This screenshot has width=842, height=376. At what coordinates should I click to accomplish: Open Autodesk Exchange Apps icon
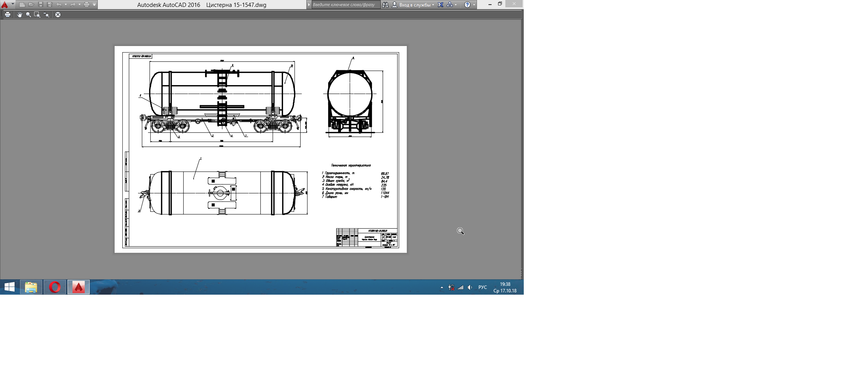(x=441, y=5)
